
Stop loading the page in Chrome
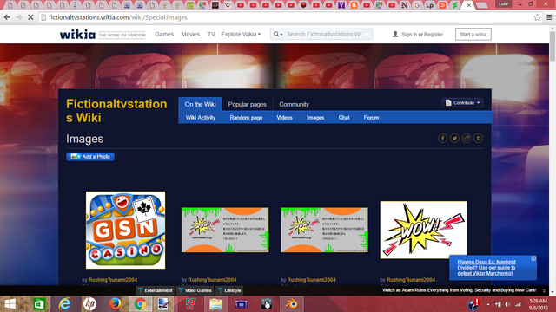(30, 17)
